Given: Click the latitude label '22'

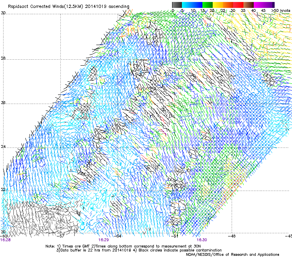Looking at the screenshot, I should tap(3, 190).
